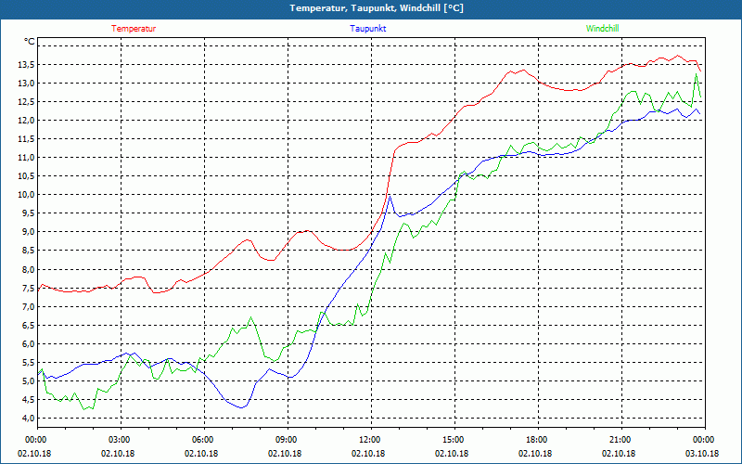The height and width of the screenshot is (464, 742).
Task: Click the blue Taupunkt legend label
Action: pyautogui.click(x=367, y=29)
